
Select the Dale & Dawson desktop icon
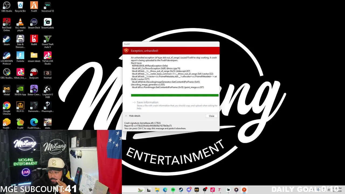20,41
